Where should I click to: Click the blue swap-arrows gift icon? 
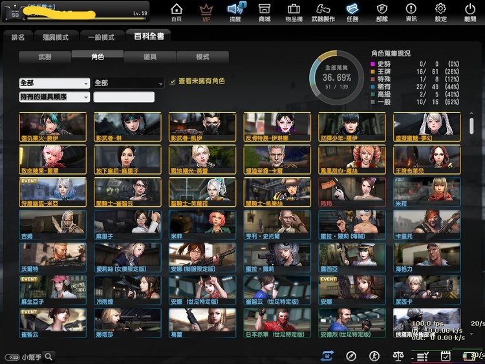(x=327, y=356)
